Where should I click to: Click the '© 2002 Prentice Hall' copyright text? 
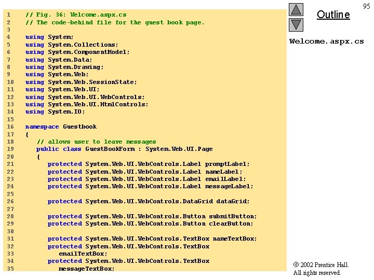pyautogui.click(x=321, y=265)
